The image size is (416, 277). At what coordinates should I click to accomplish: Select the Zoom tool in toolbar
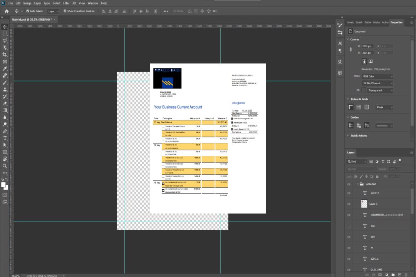[x=5, y=166]
